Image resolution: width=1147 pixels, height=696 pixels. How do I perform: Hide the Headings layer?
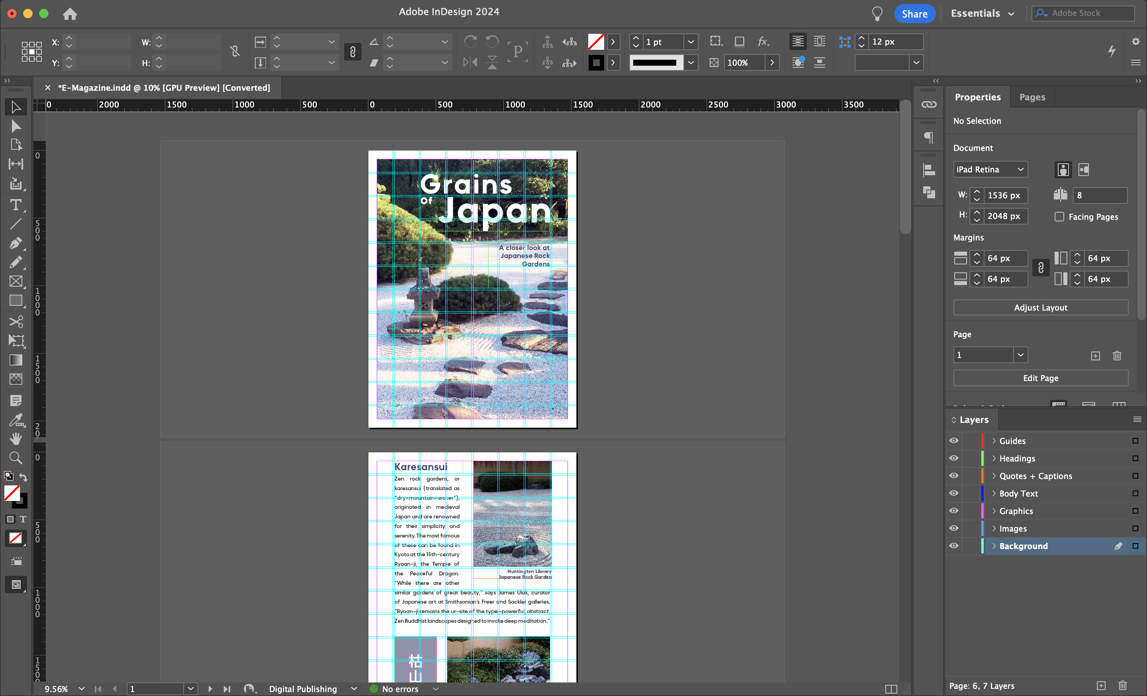[x=954, y=458]
